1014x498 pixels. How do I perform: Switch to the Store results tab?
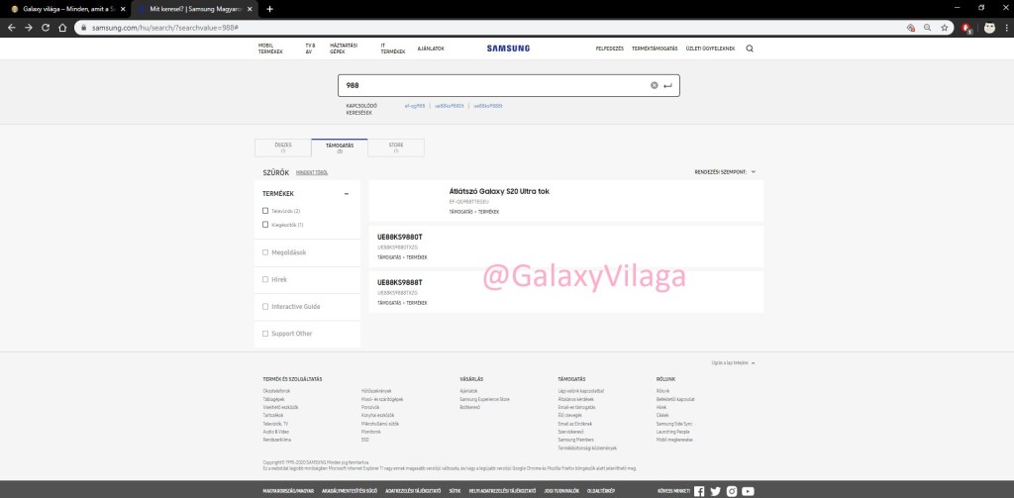coord(395,148)
